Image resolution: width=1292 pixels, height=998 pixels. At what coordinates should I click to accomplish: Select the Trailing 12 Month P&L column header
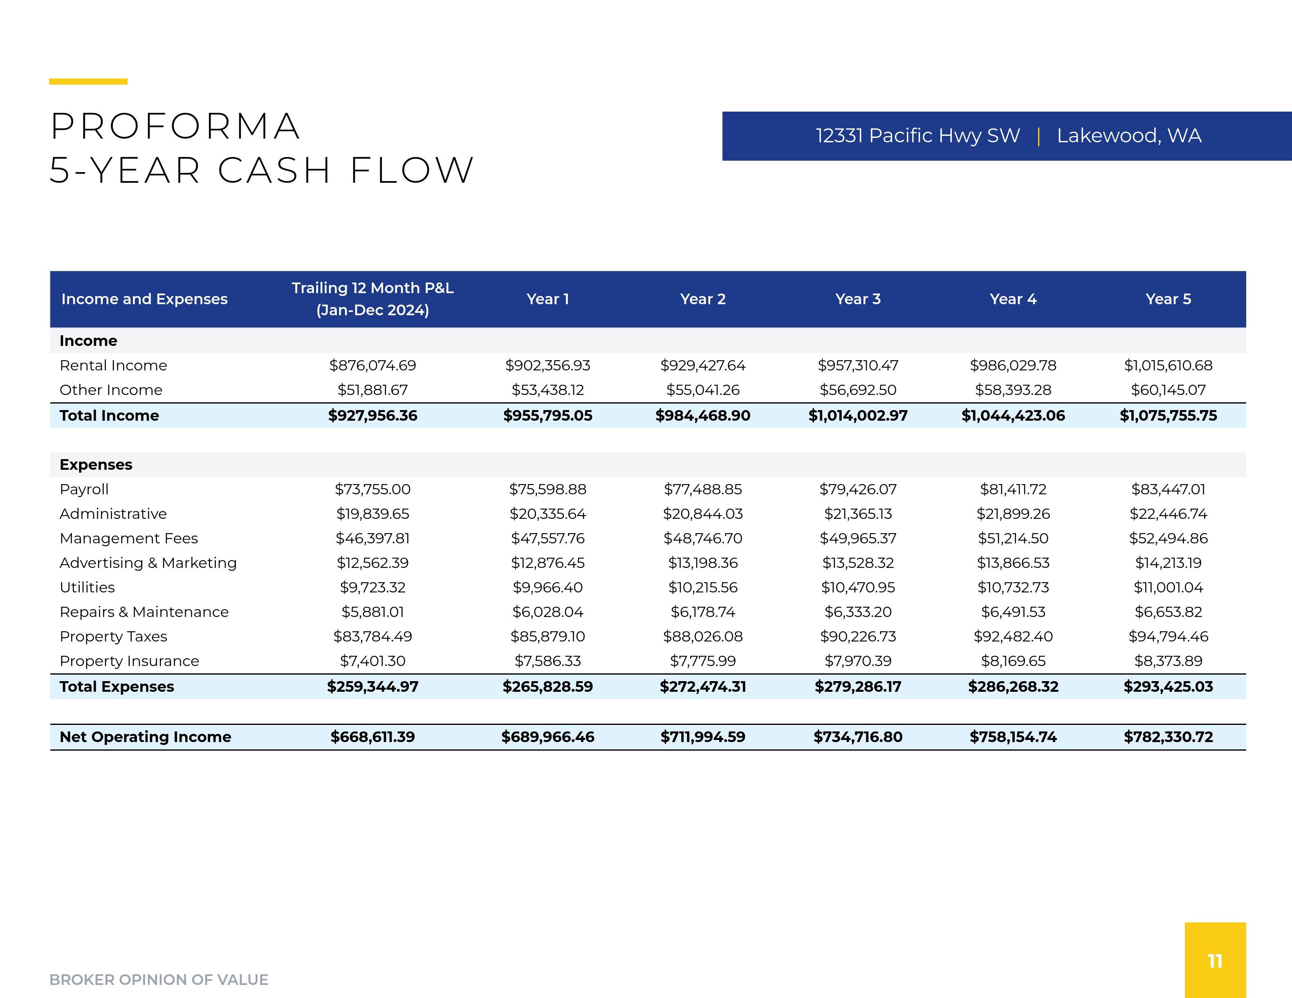(x=372, y=299)
